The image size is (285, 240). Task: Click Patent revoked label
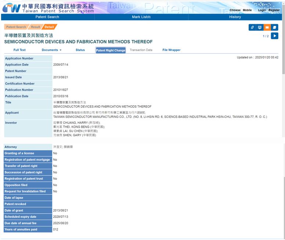tap(28, 204)
